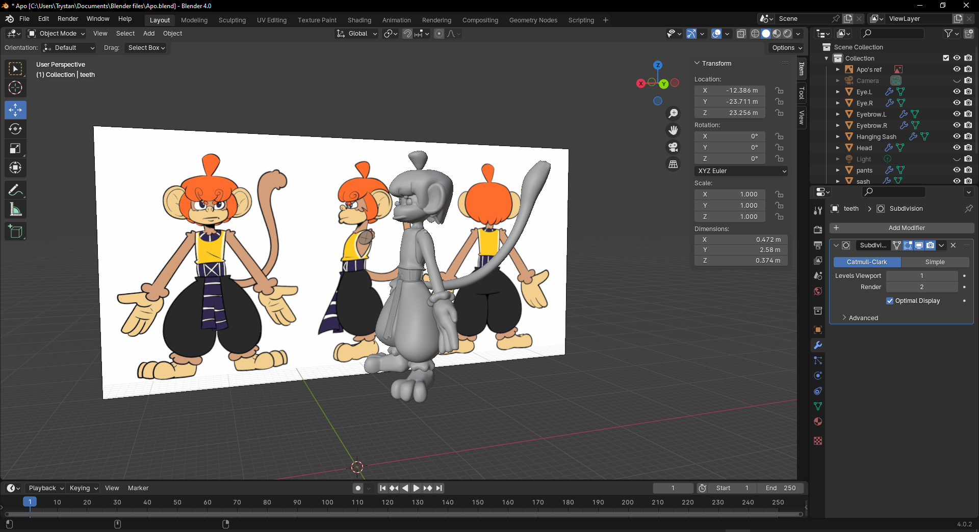The image size is (979, 532).
Task: Open the Object Mode dropdown
Action: (57, 34)
